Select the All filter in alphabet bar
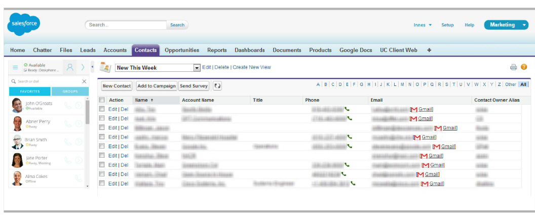The height and width of the screenshot is (222, 535). pos(523,84)
